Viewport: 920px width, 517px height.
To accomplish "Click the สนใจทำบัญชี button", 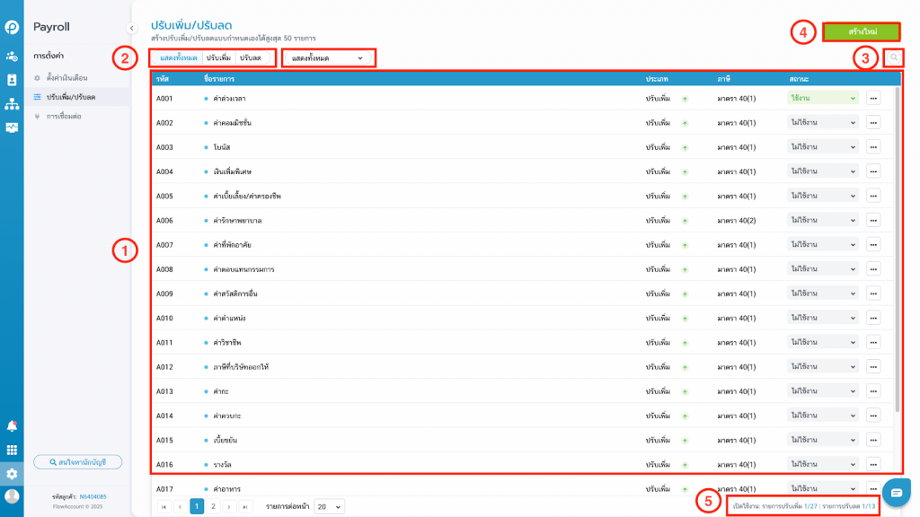I will (77, 462).
